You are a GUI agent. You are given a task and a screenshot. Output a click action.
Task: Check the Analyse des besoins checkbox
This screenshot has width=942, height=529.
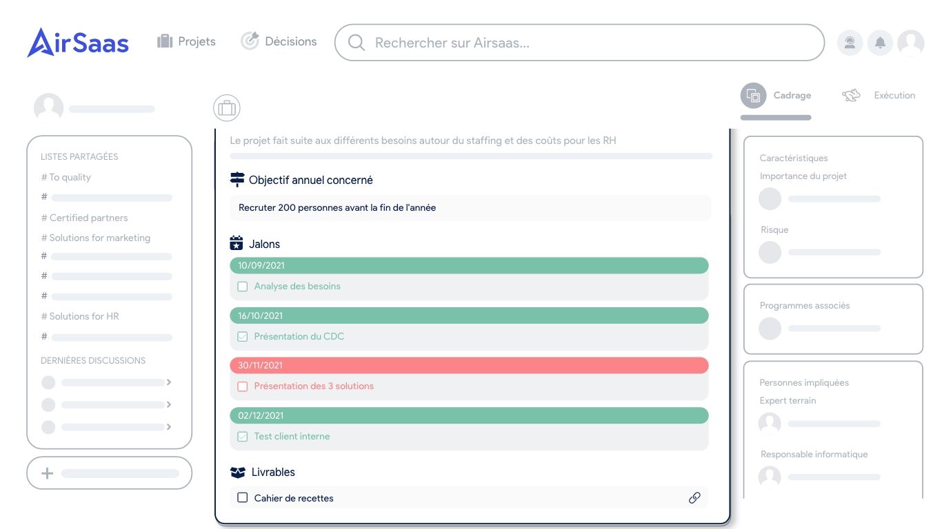243,287
